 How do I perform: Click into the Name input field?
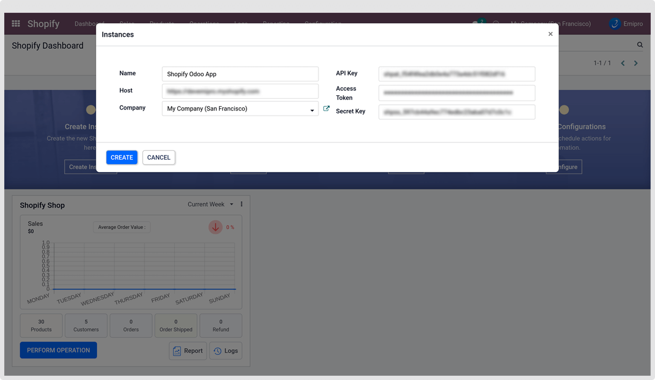240,74
